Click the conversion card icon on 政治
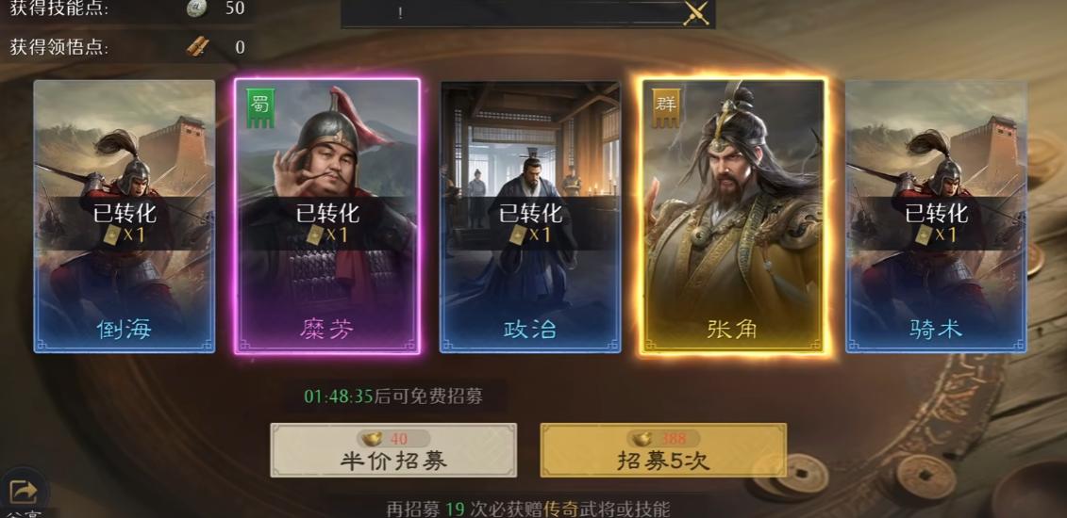 tap(517, 235)
